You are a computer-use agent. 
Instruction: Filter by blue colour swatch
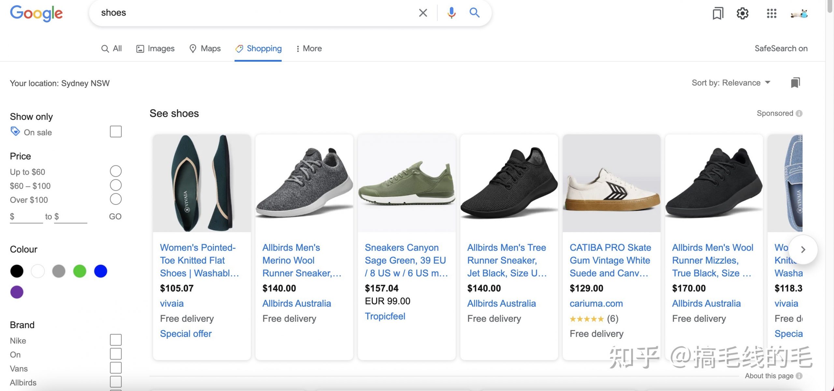click(x=101, y=271)
